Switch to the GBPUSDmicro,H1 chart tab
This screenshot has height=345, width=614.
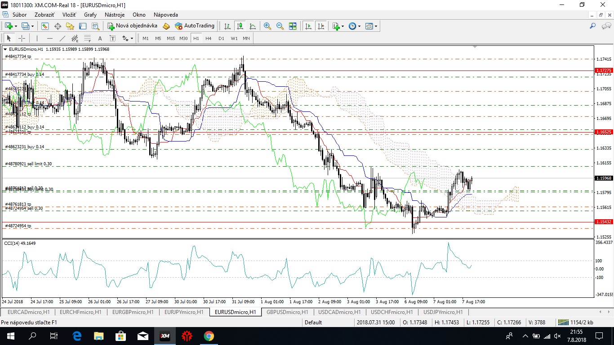[287, 312]
